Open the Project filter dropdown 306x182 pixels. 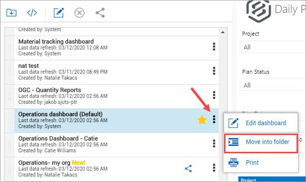(x=273, y=47)
